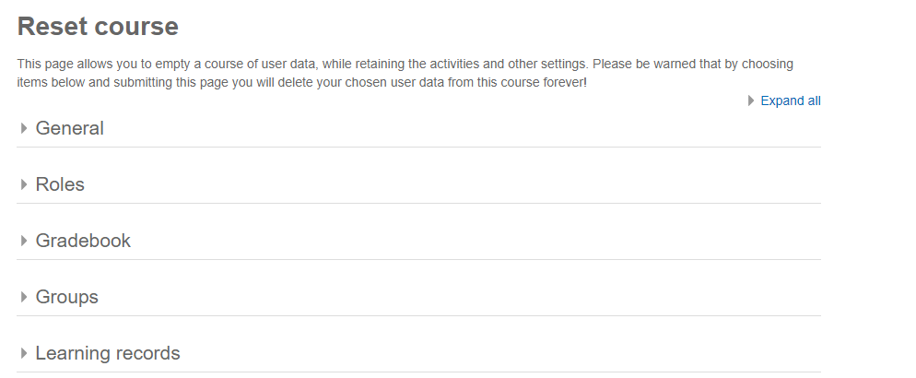
Task: Click the triangle icon beside General
Action: point(24,129)
